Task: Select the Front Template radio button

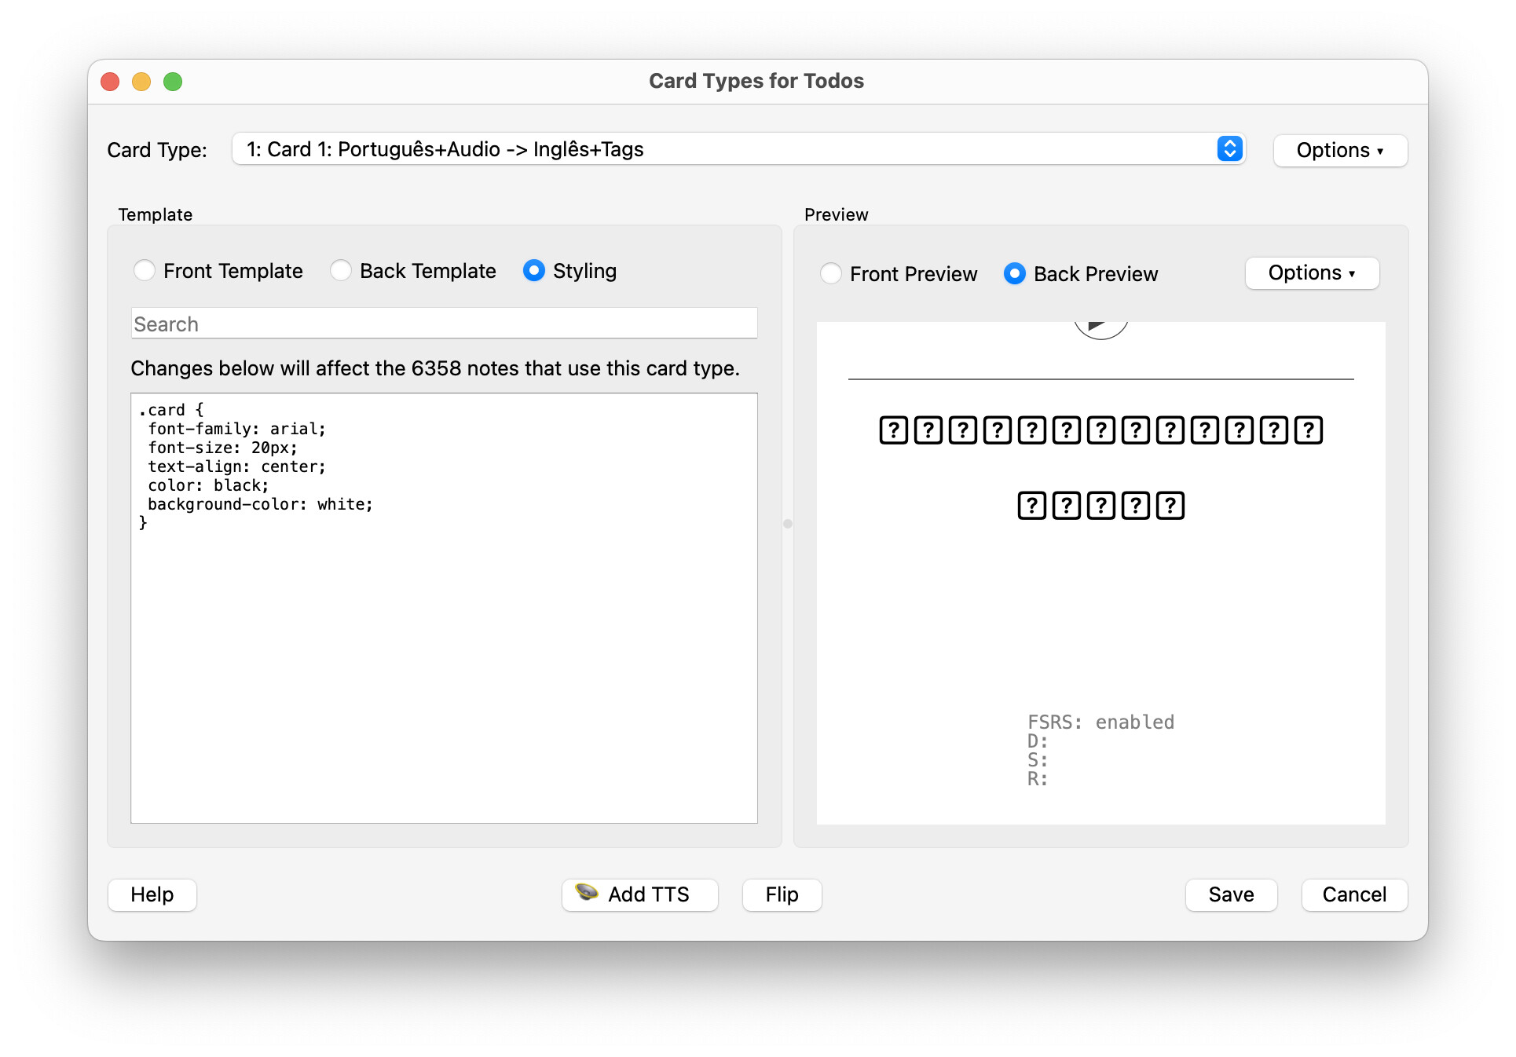Action: coord(145,271)
